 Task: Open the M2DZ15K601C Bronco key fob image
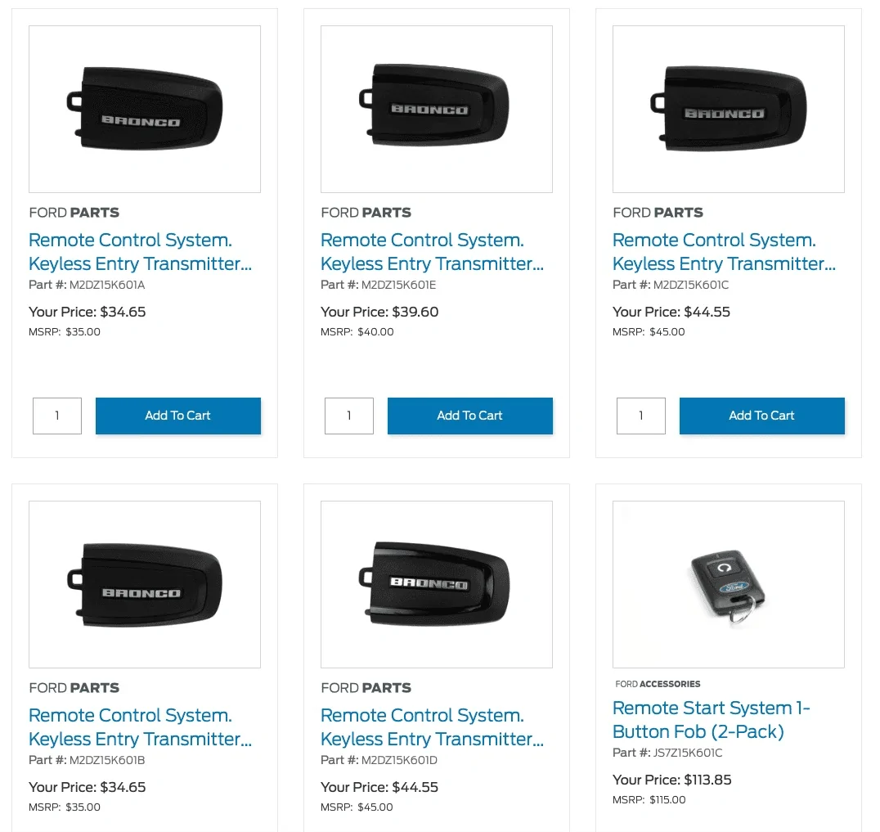click(x=729, y=109)
